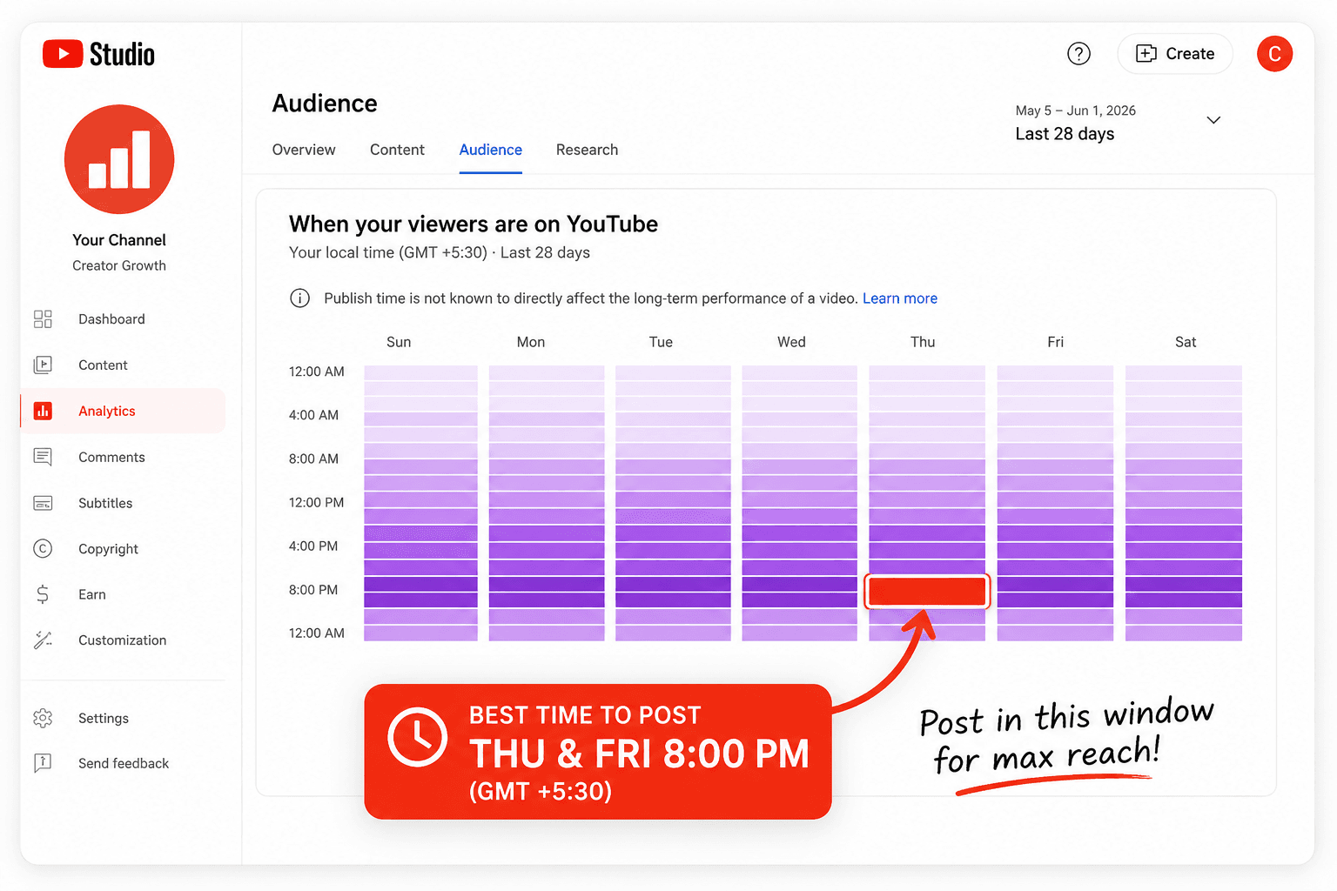Click the Fri column header
Viewport: 1337px width, 891px height.
(1055, 342)
